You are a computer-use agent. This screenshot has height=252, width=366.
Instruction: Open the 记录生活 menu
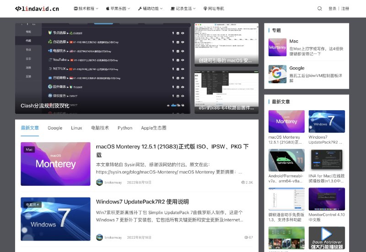(x=183, y=9)
